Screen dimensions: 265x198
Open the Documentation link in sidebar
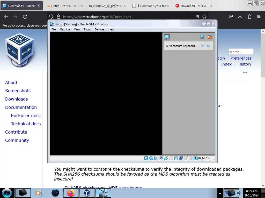point(21,107)
